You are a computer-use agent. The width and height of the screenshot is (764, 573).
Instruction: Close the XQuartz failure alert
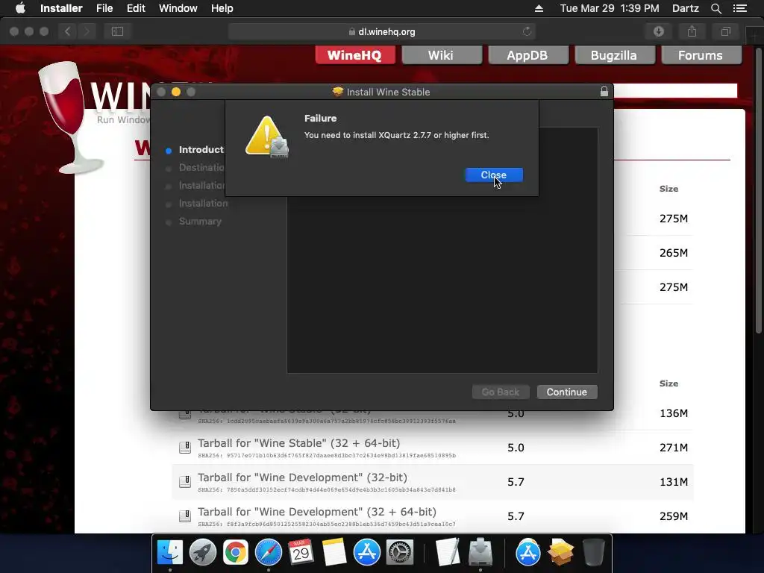click(494, 175)
